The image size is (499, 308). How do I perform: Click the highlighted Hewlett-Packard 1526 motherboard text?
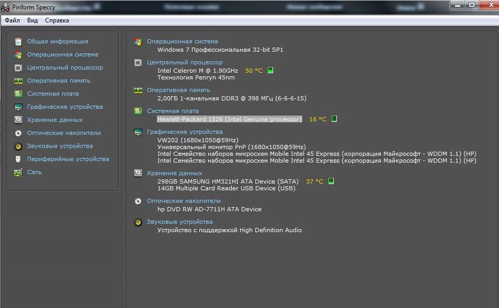click(230, 119)
